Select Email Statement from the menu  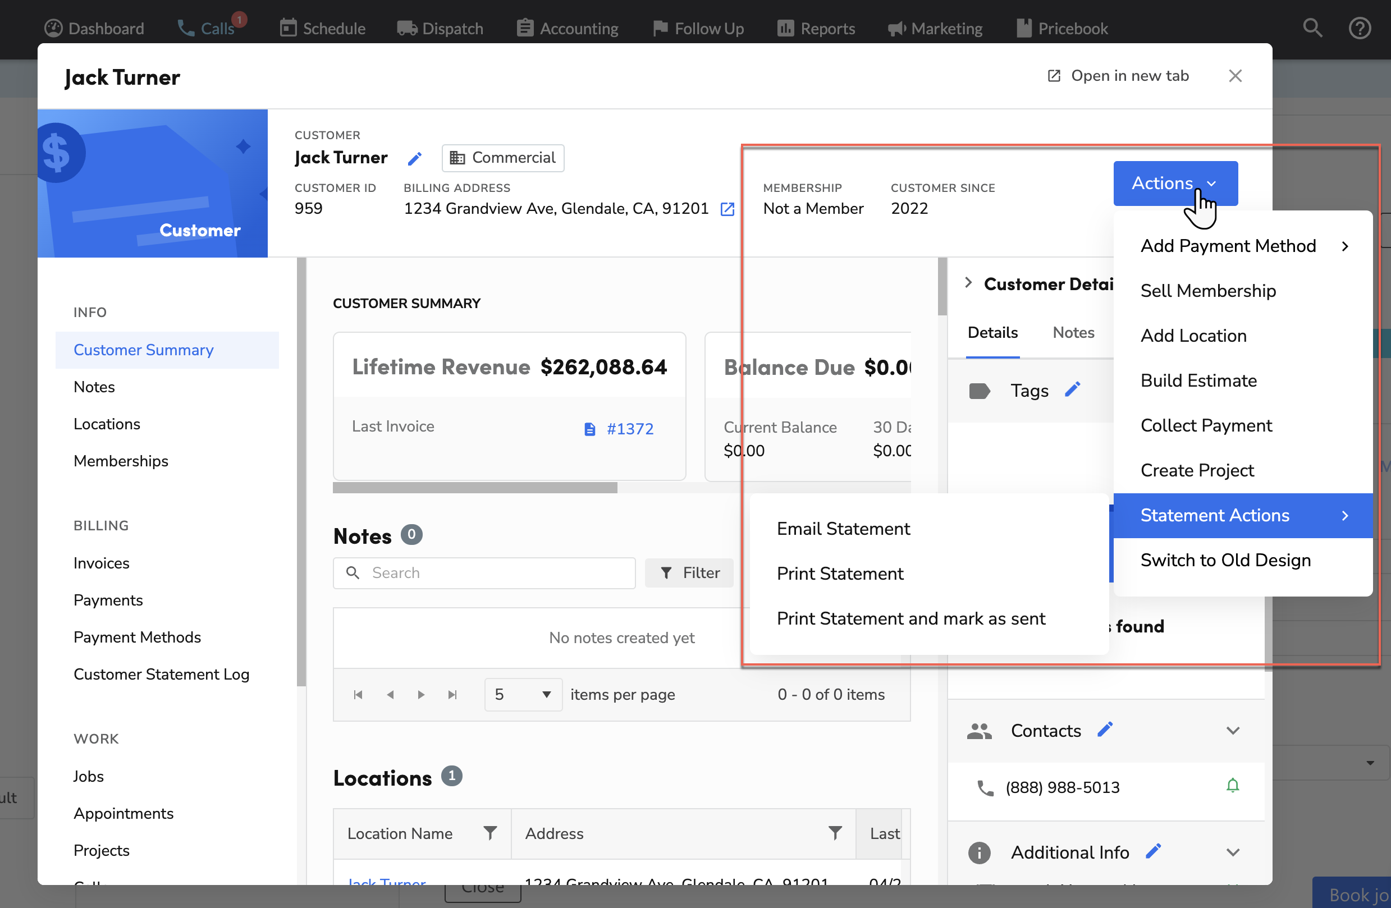(843, 528)
